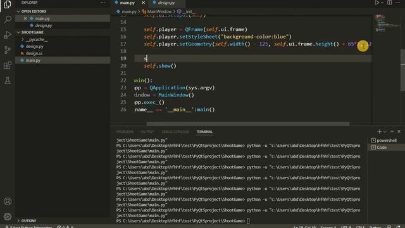Open the Run and Debug view
405x228 pixels.
click(x=8, y=35)
